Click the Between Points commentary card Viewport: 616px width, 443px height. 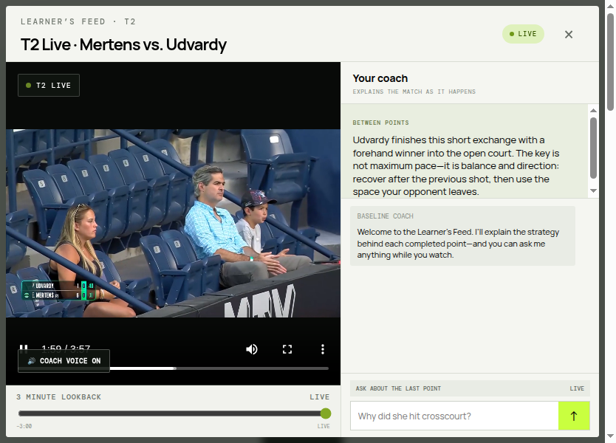465,151
